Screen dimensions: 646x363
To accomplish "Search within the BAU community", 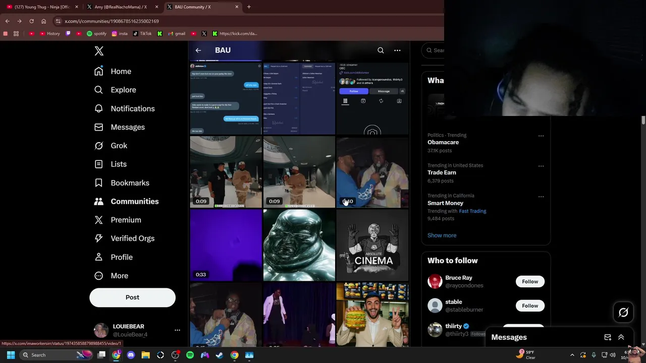I will pyautogui.click(x=381, y=50).
